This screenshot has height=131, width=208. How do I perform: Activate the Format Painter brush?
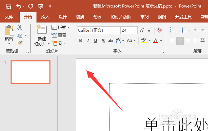pyautogui.click(x=20, y=43)
